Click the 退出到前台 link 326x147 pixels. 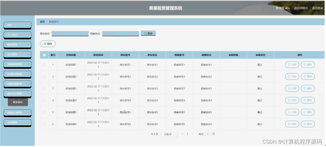(301, 8)
